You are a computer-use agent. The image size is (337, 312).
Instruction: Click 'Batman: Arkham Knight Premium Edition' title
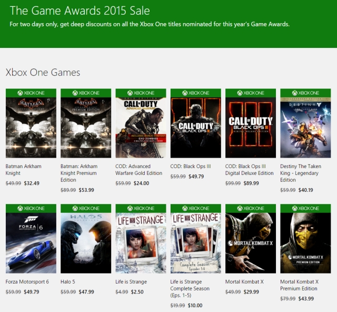[79, 173]
